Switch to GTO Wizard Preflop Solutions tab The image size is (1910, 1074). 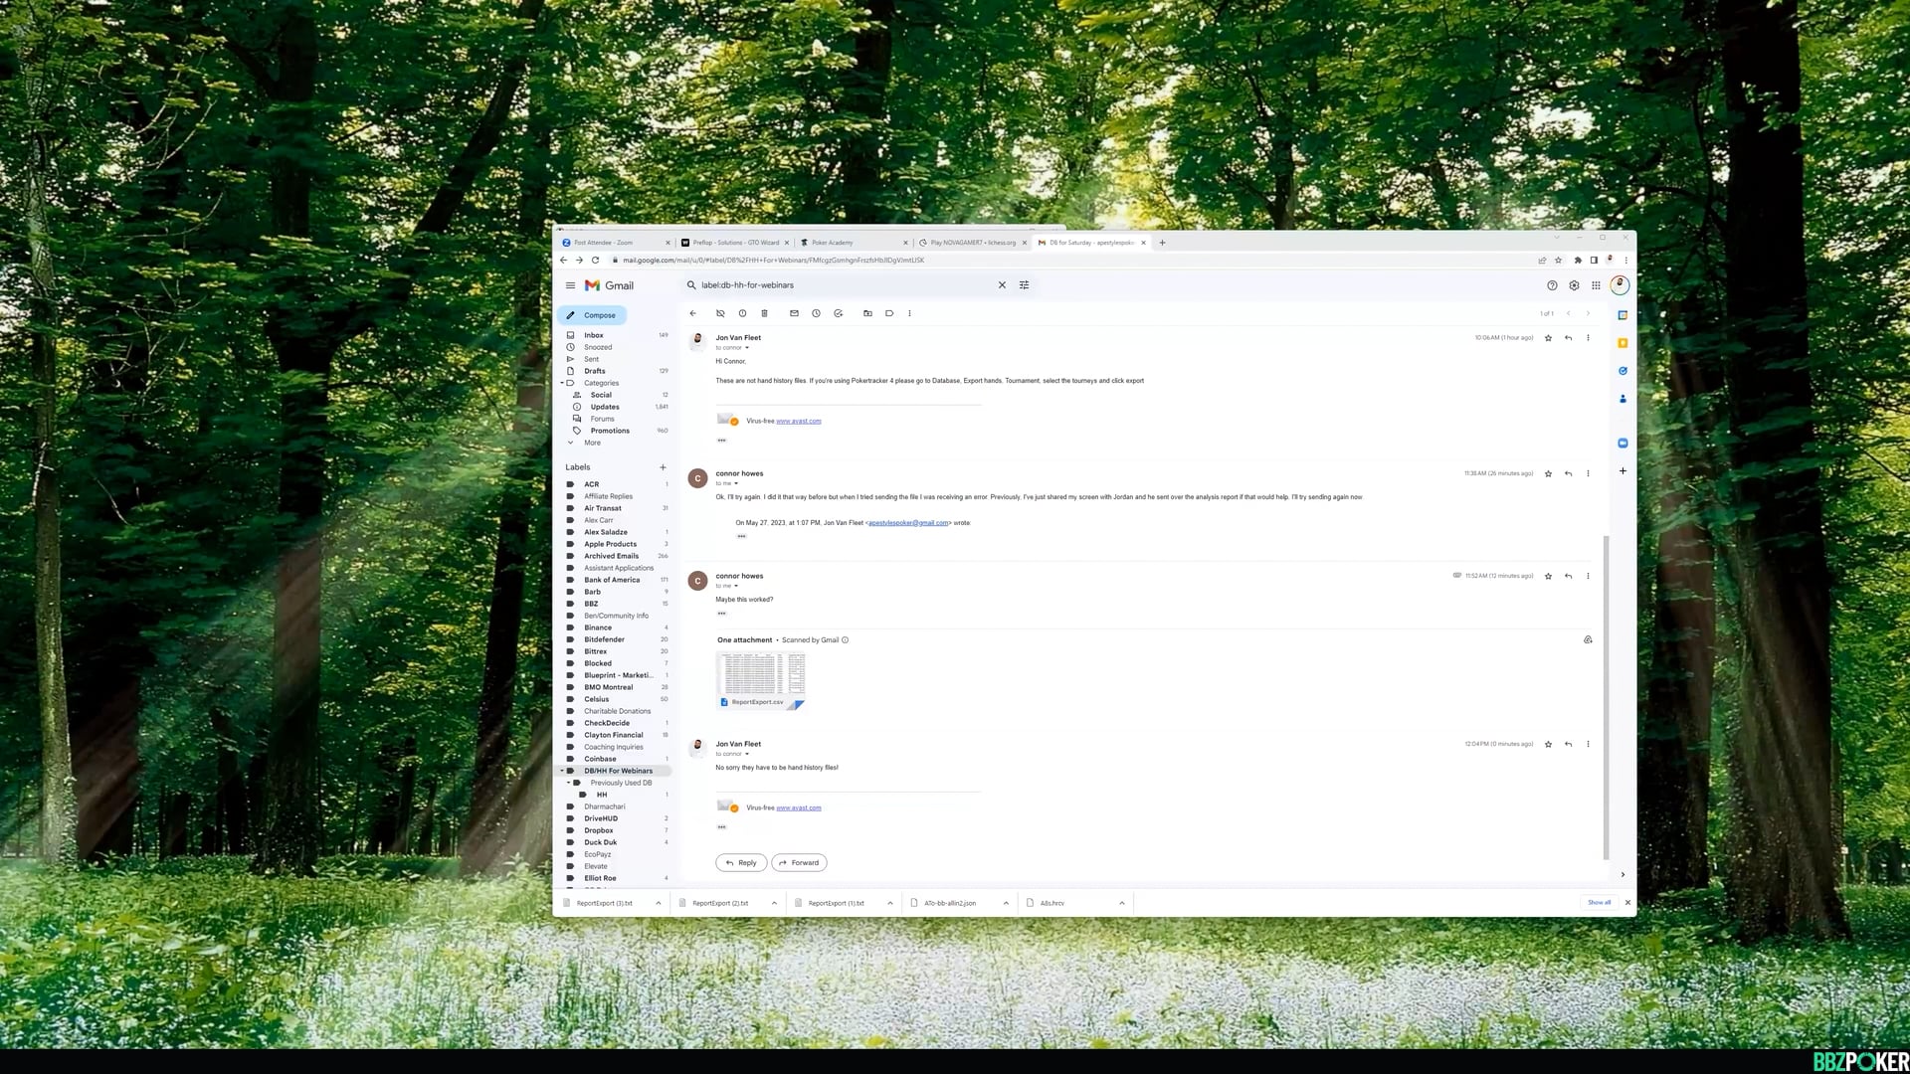[x=734, y=243]
